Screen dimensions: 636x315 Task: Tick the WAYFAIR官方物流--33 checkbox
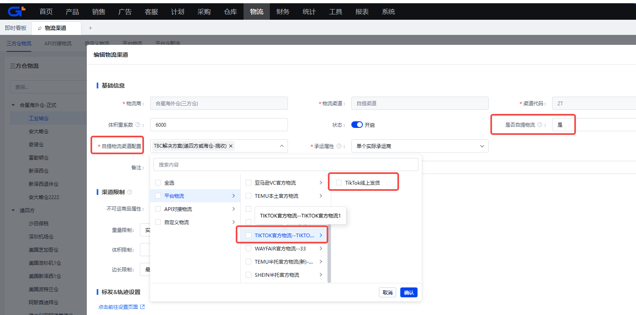248,249
